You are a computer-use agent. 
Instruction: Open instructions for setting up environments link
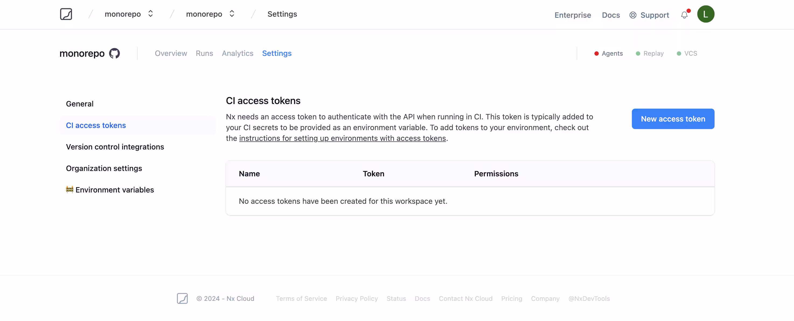342,138
